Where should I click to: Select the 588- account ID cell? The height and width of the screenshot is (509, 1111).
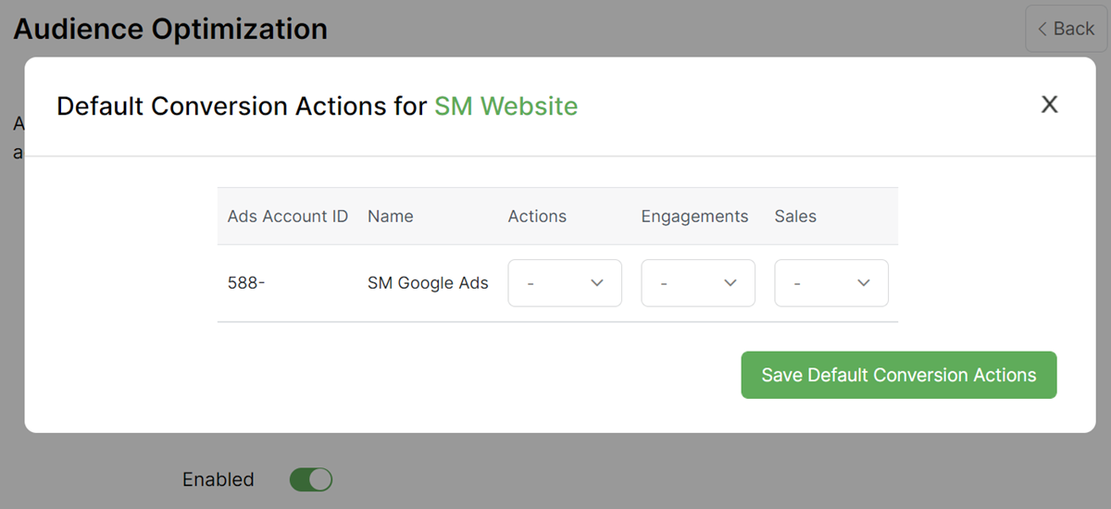[246, 283]
